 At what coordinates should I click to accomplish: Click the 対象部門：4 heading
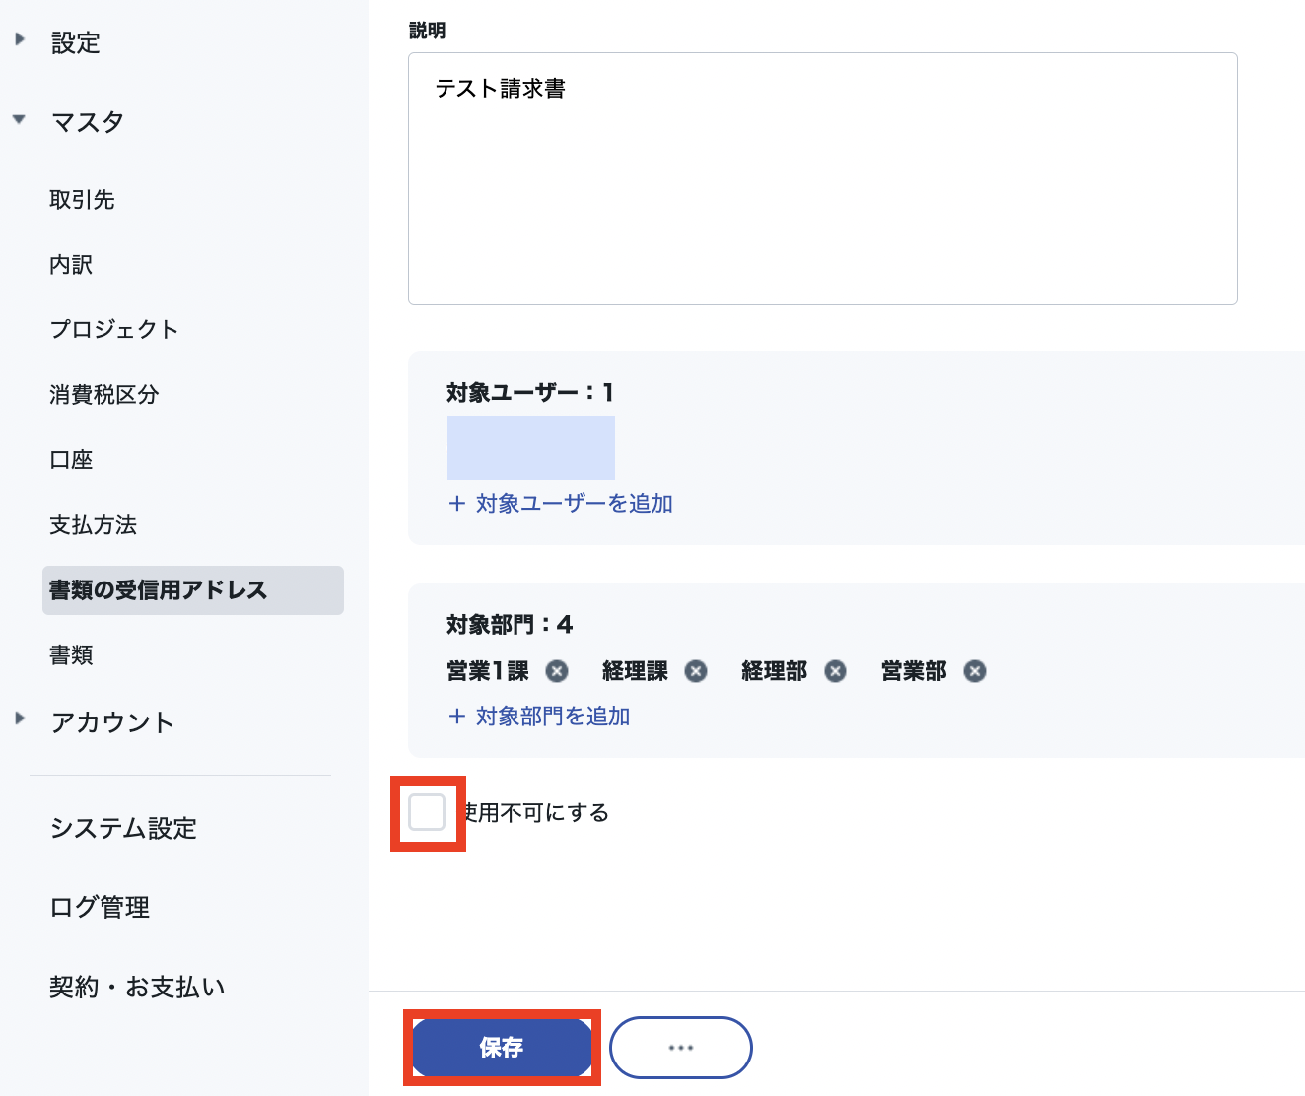(510, 625)
